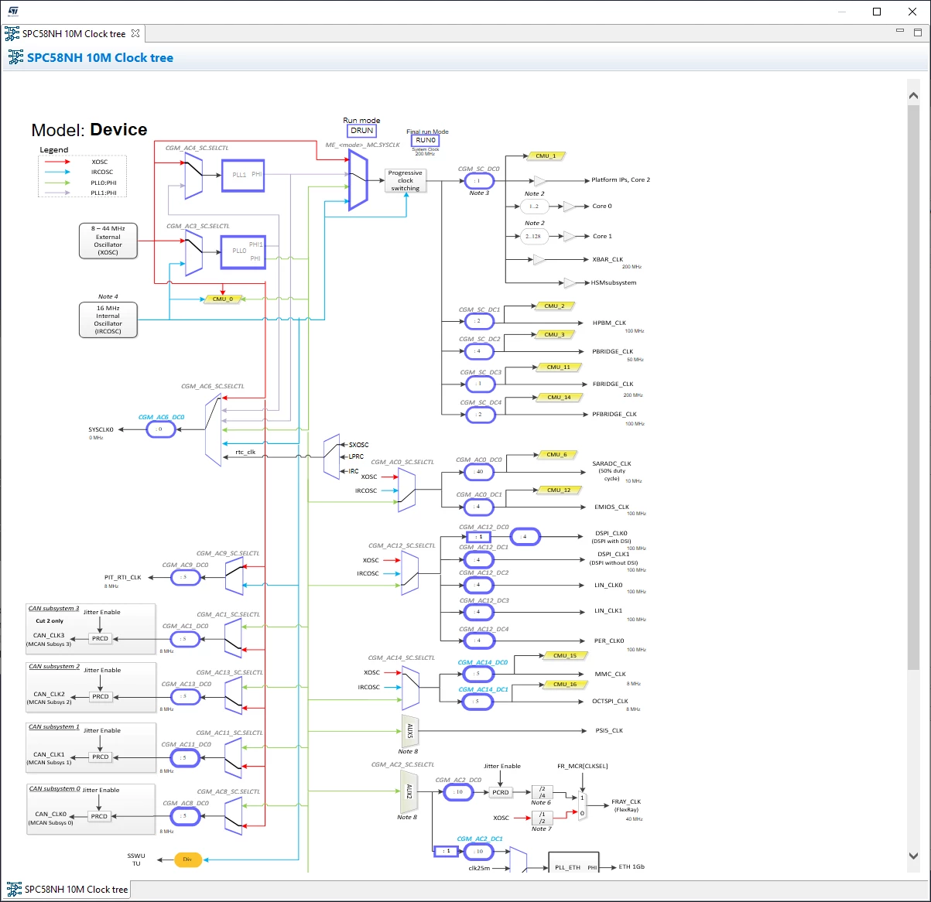Viewport: 931px width, 902px height.
Task: Open the DRUN run mode box
Action: [x=362, y=131]
